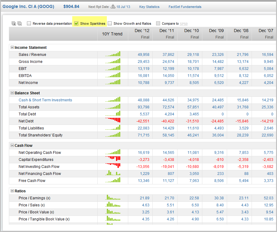277x232 pixels.
Task: Click the expand-all sections icon
Action: (x=13, y=23)
